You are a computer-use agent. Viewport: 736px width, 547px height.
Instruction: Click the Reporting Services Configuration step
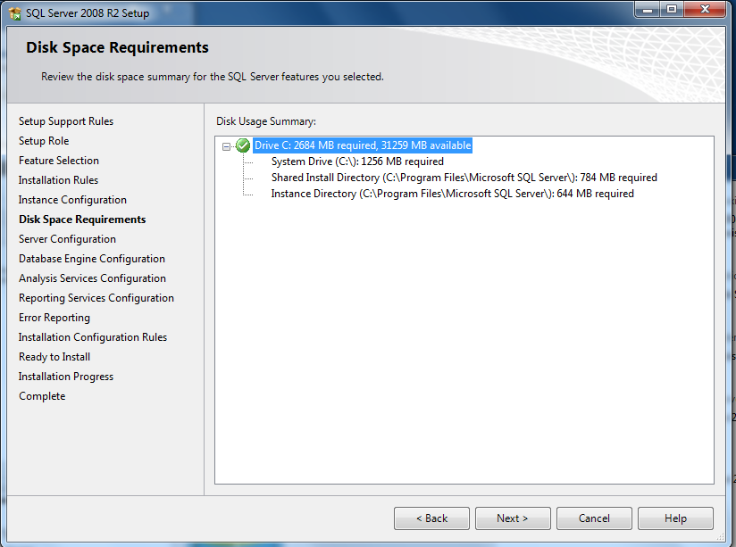96,298
